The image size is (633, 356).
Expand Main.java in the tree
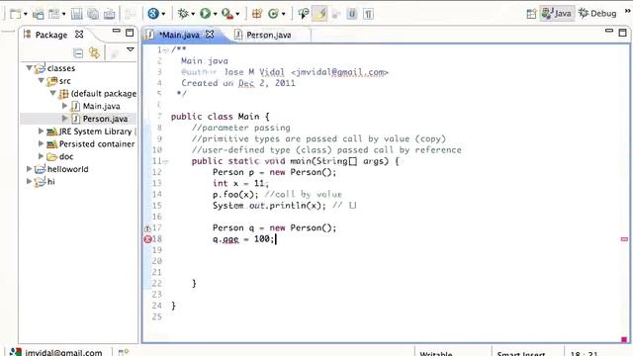[x=64, y=106]
